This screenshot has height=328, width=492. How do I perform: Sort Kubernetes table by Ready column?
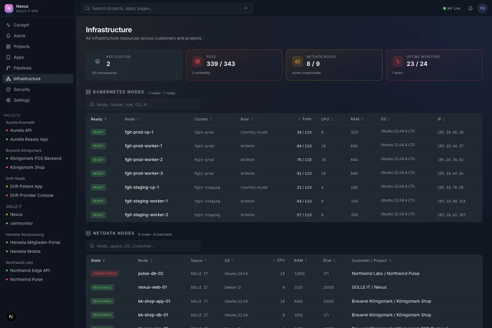pyautogui.click(x=99, y=119)
